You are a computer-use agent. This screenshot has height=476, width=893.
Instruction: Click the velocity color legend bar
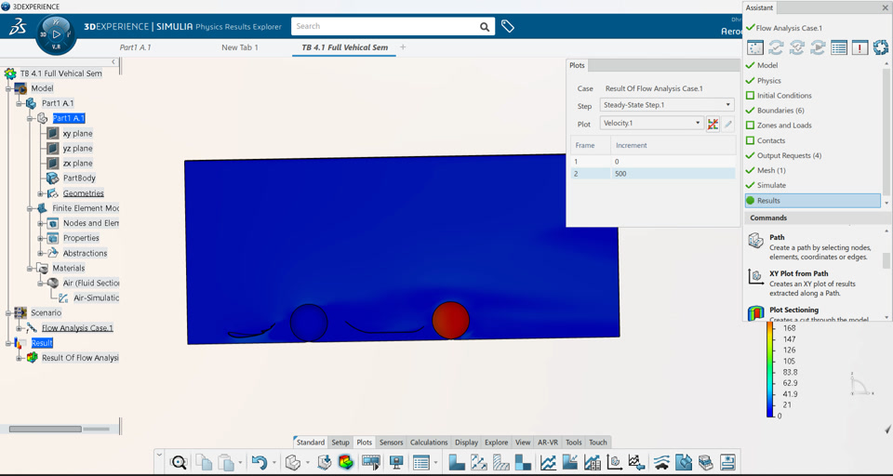[770, 369]
